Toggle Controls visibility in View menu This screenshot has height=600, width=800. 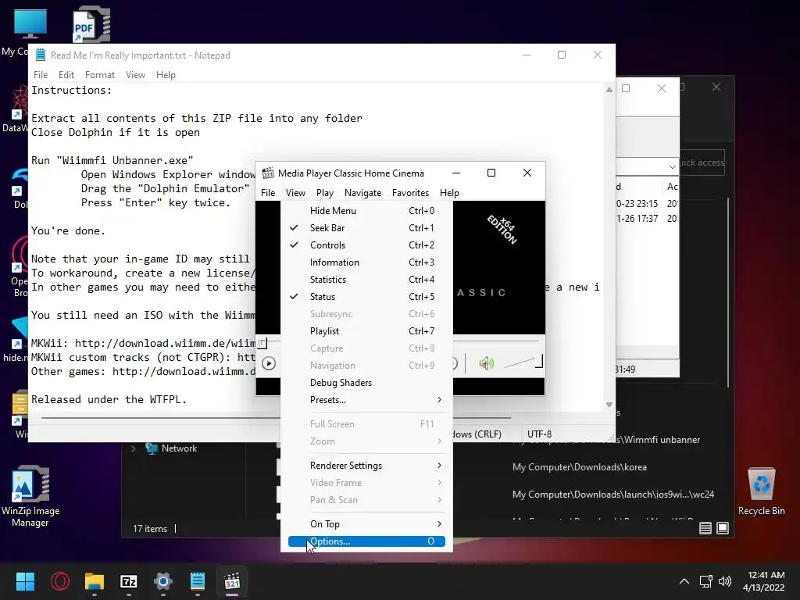(366, 245)
